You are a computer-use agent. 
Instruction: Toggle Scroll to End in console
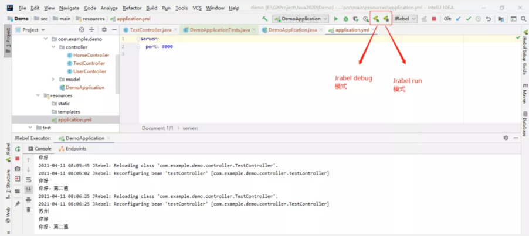point(29,190)
